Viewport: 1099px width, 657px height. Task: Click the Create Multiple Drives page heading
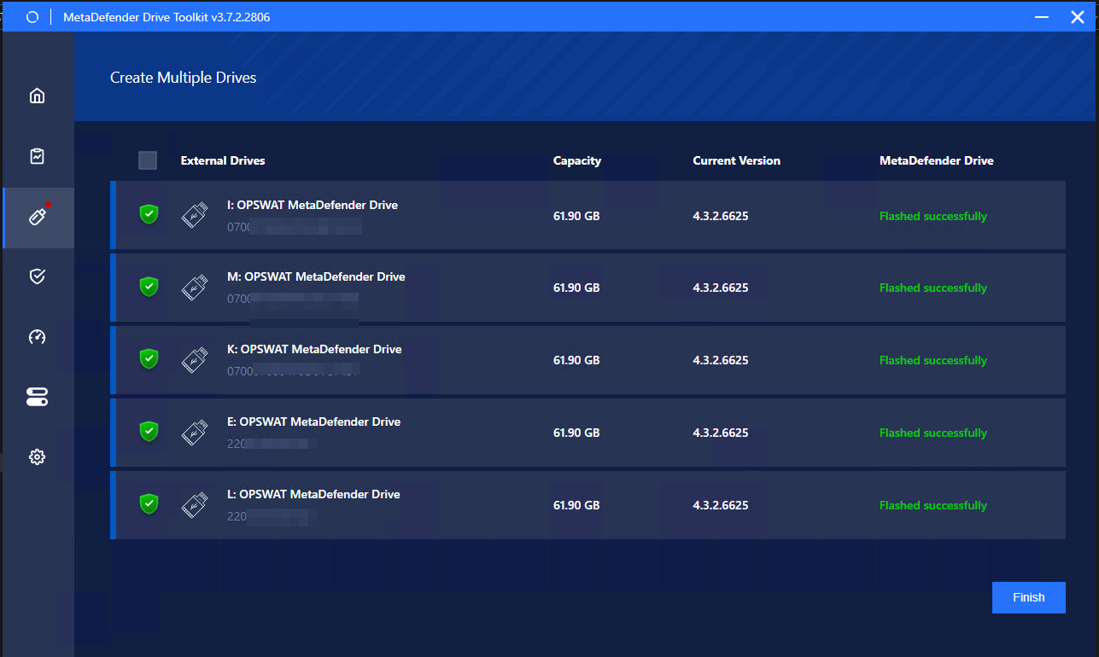184,78
